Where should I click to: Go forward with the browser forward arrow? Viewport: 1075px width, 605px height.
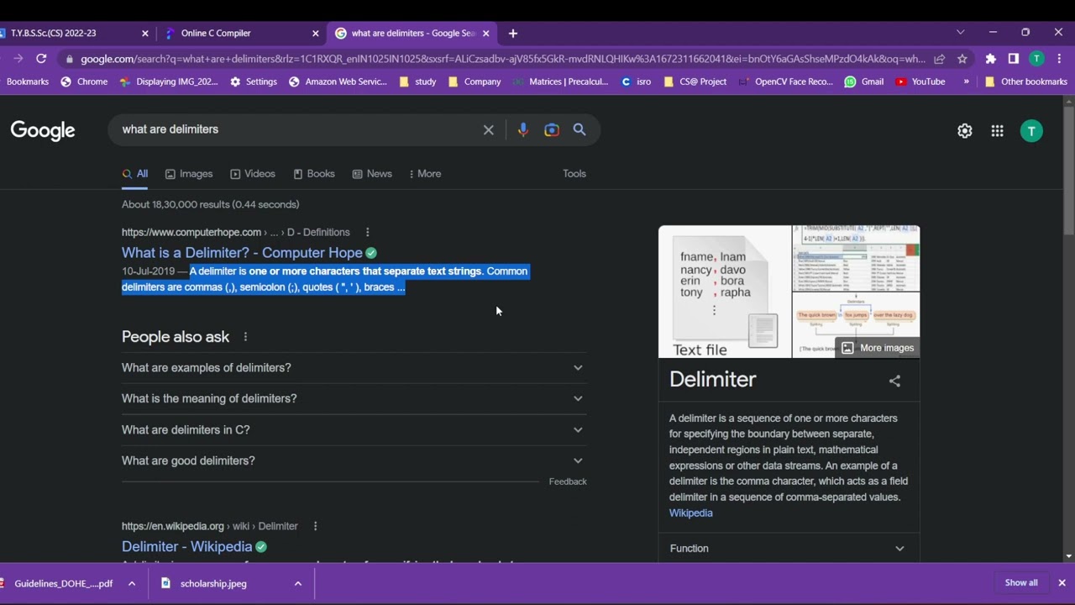(x=18, y=59)
